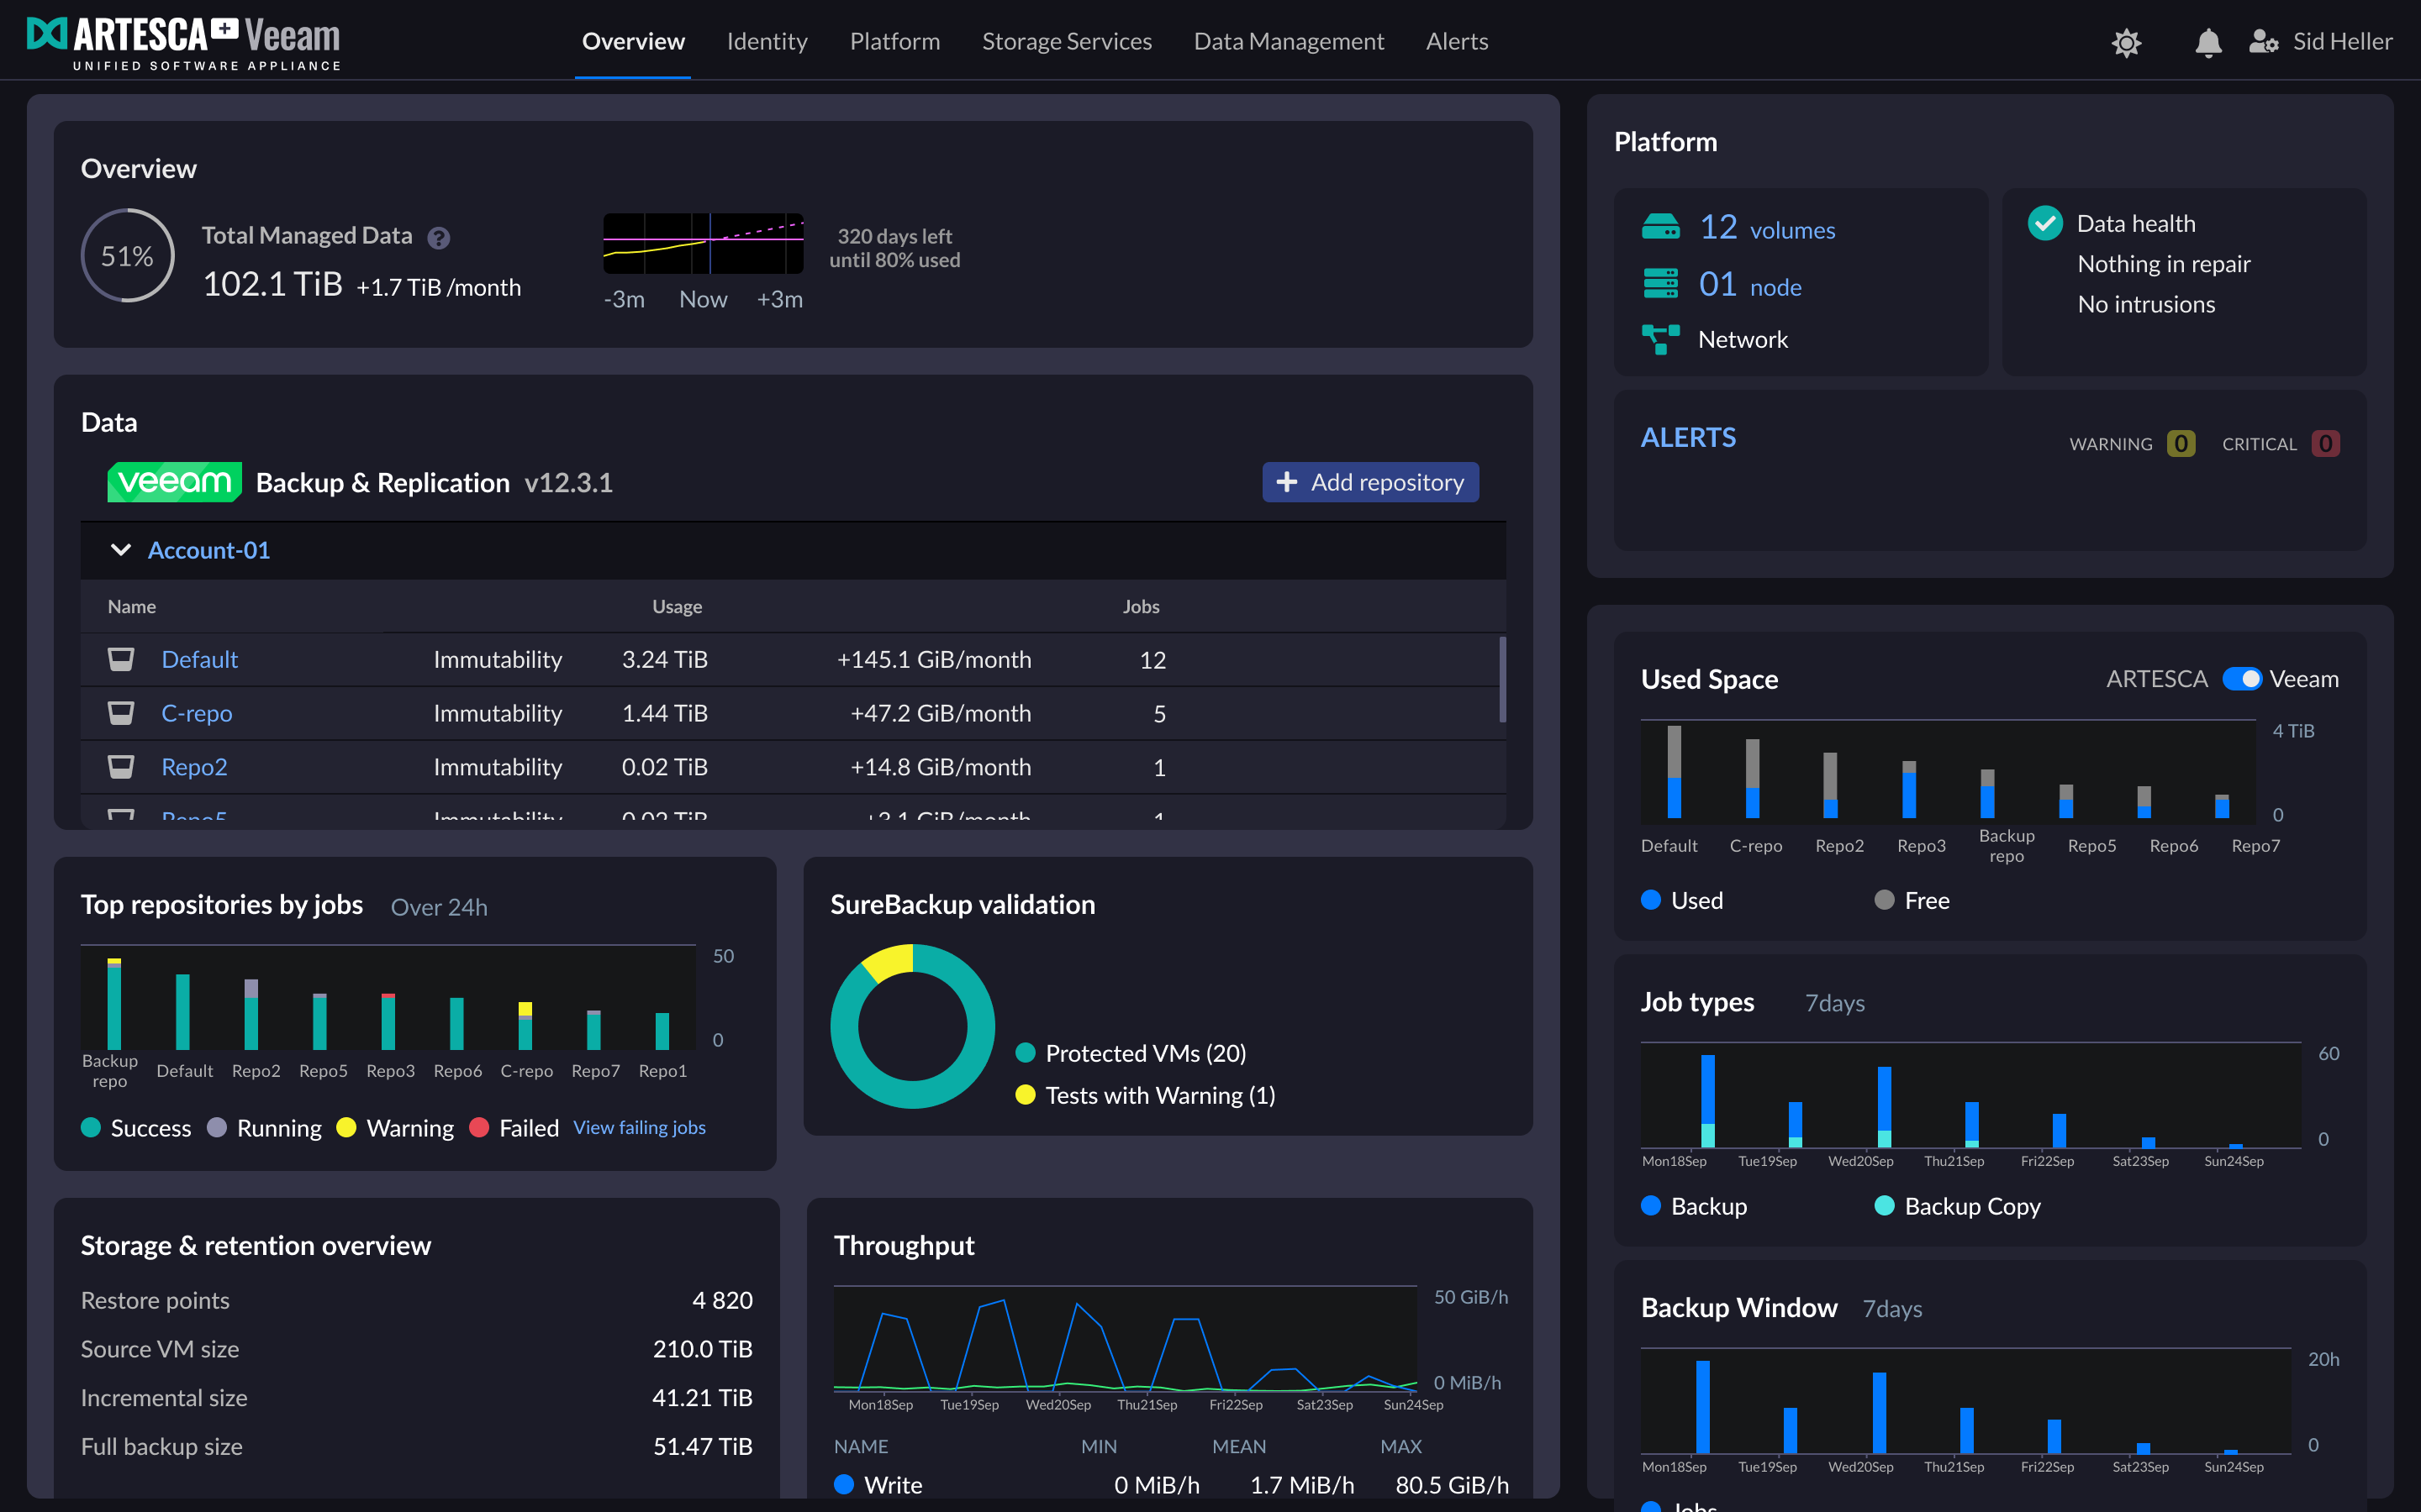Click the Mon18Sep bar in Job types

point(1707,1100)
